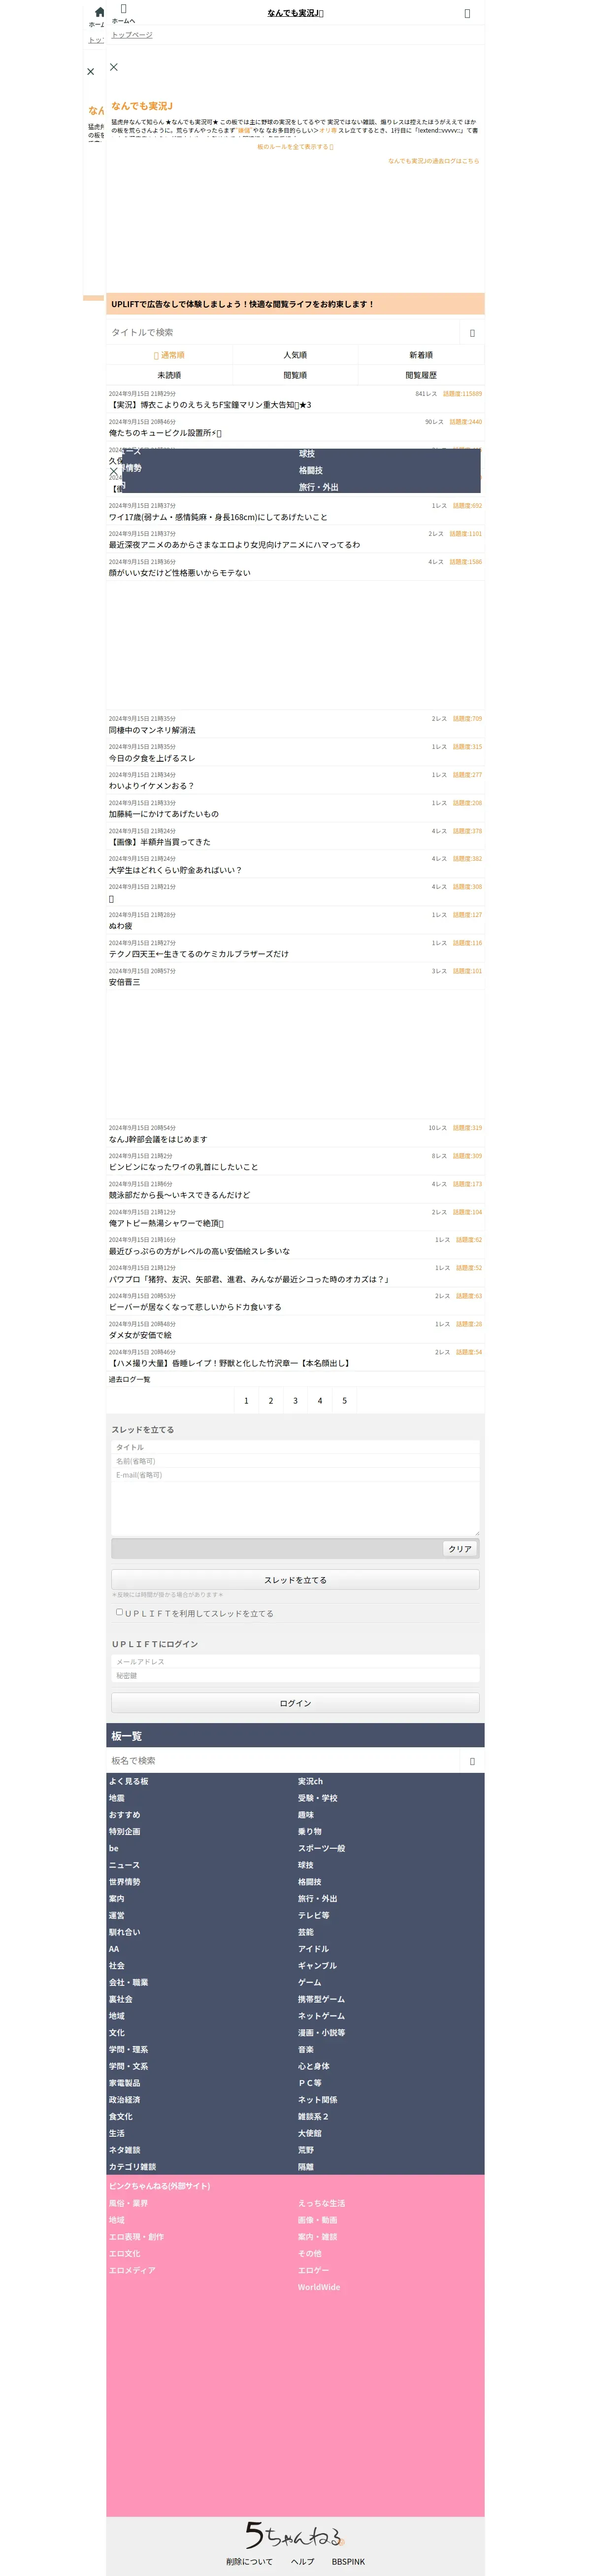This screenshot has height=2576, width=591.
Task: Select the 未読順 sort tab
Action: point(170,375)
